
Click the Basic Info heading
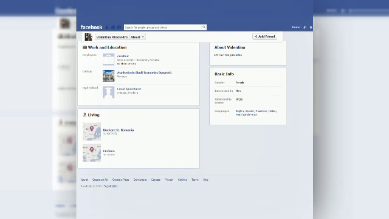[x=224, y=74]
